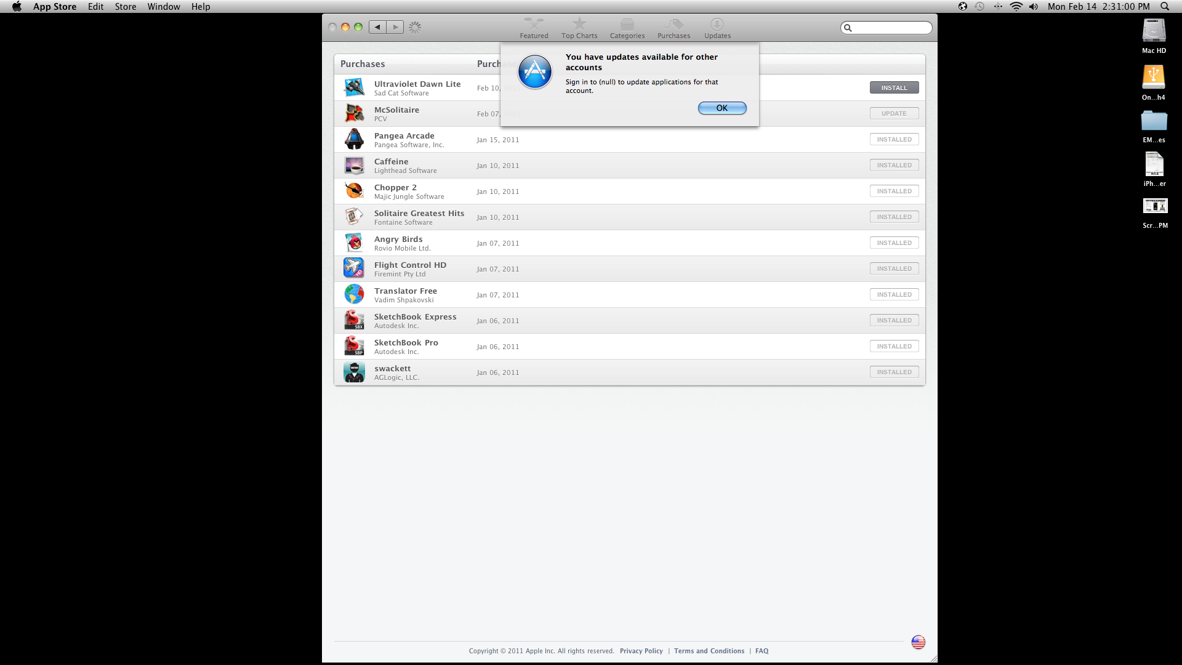Click the Ultraviolet Dawn Lite title
The height and width of the screenshot is (665, 1182).
[x=417, y=84]
